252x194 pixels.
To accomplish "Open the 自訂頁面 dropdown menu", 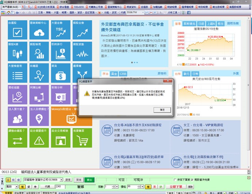I will (x=91, y=12).
